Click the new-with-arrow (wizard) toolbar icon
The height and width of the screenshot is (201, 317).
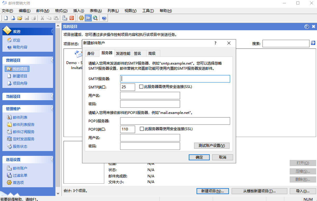click(12, 18)
